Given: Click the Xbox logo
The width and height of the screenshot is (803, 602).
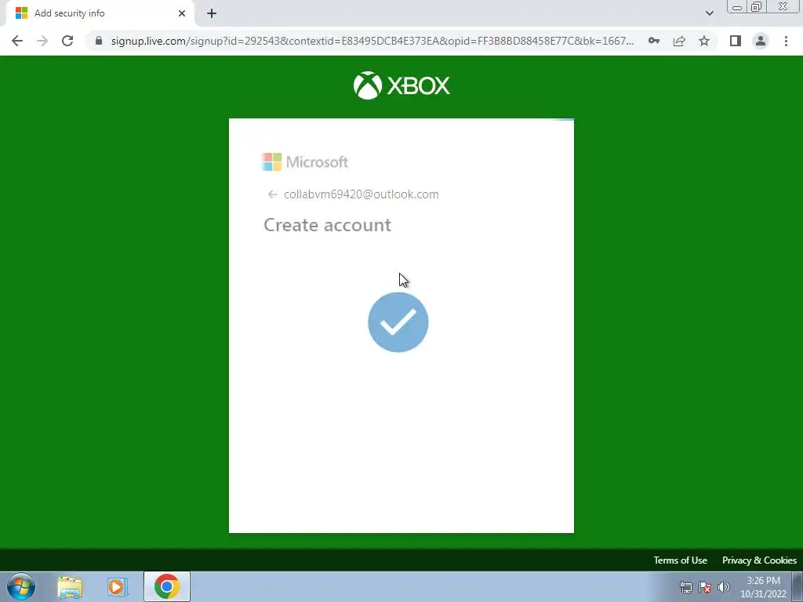Looking at the screenshot, I should pos(401,85).
